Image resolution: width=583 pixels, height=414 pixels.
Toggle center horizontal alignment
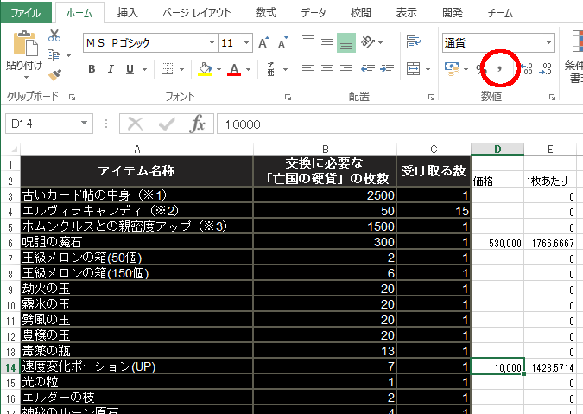click(x=326, y=69)
